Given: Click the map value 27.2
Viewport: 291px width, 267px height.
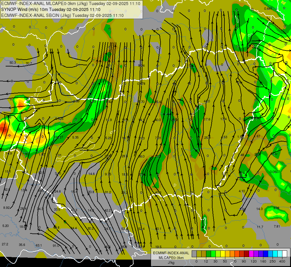Looking at the screenshot, I should pyautogui.click(x=5, y=244).
